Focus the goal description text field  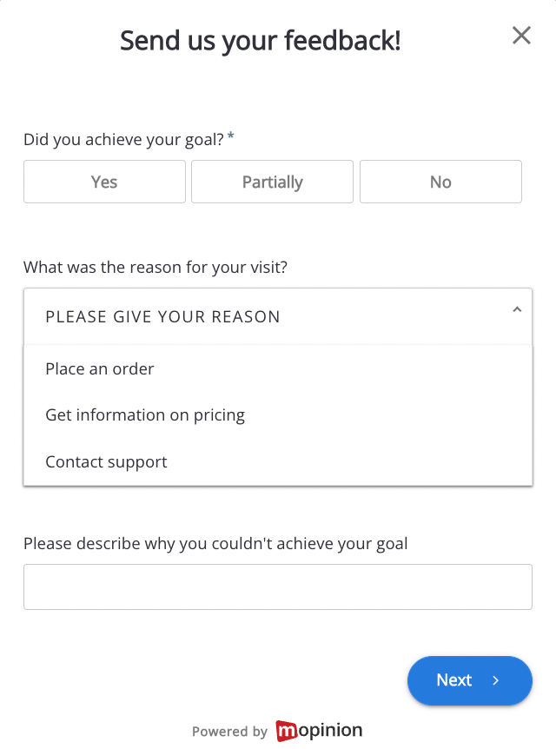point(277,587)
